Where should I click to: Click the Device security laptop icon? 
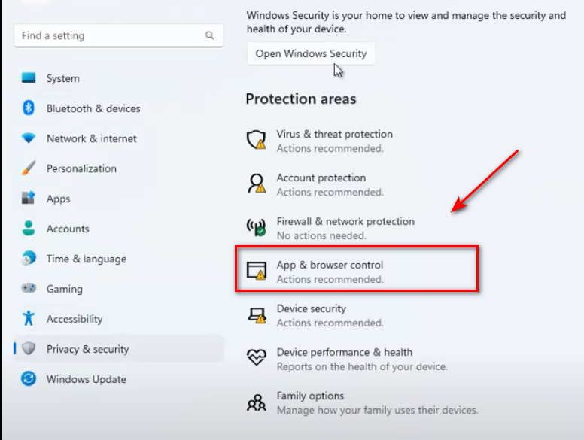click(x=257, y=314)
